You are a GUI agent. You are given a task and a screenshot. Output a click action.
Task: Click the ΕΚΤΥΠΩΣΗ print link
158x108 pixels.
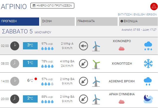point(125,14)
